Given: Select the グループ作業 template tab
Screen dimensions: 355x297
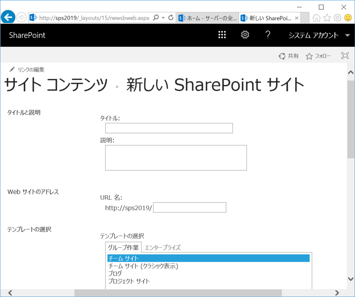Looking at the screenshot, I should 123,248.
